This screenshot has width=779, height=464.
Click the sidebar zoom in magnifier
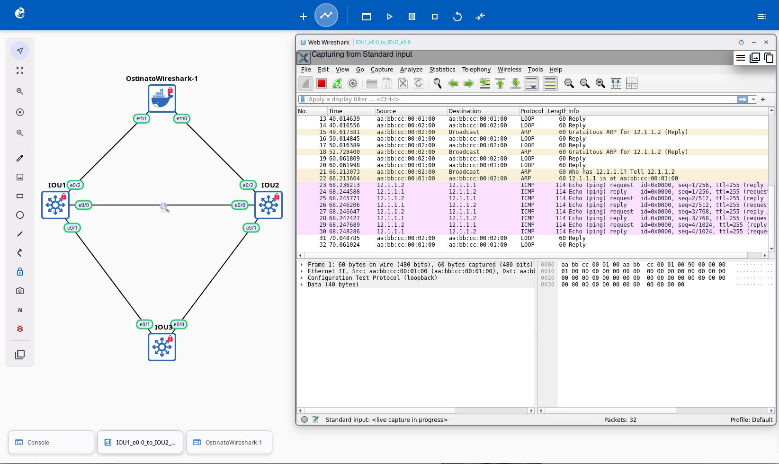tap(20, 91)
